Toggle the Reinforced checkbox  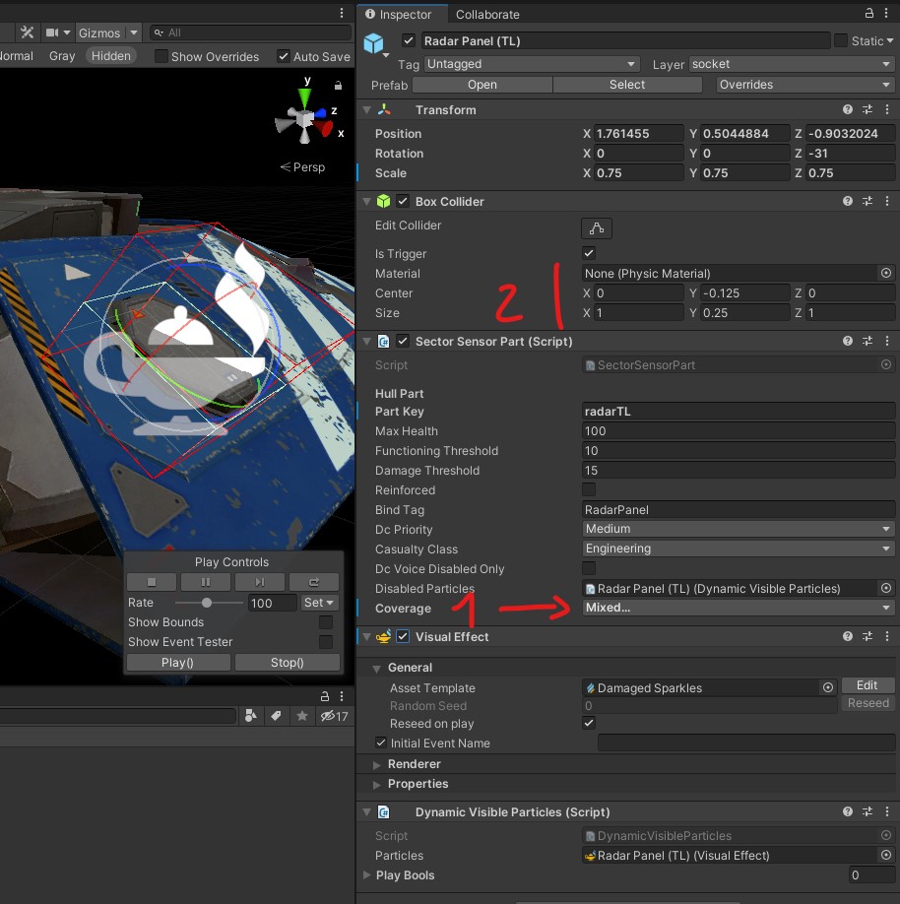tap(589, 490)
